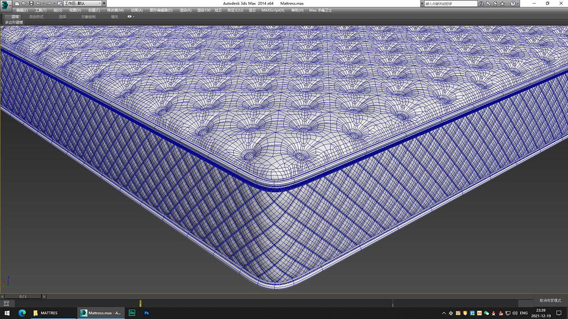
Task: Launch Adobe Photoshop from the taskbar
Action: [x=147, y=313]
